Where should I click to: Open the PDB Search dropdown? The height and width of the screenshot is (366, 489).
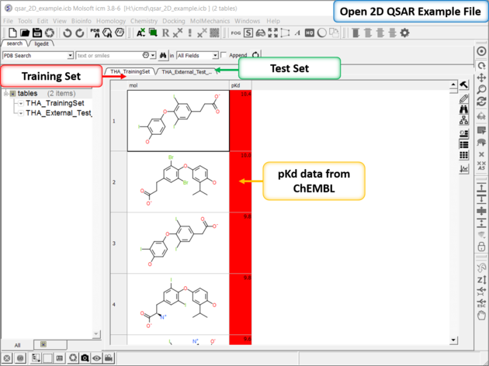[71, 56]
